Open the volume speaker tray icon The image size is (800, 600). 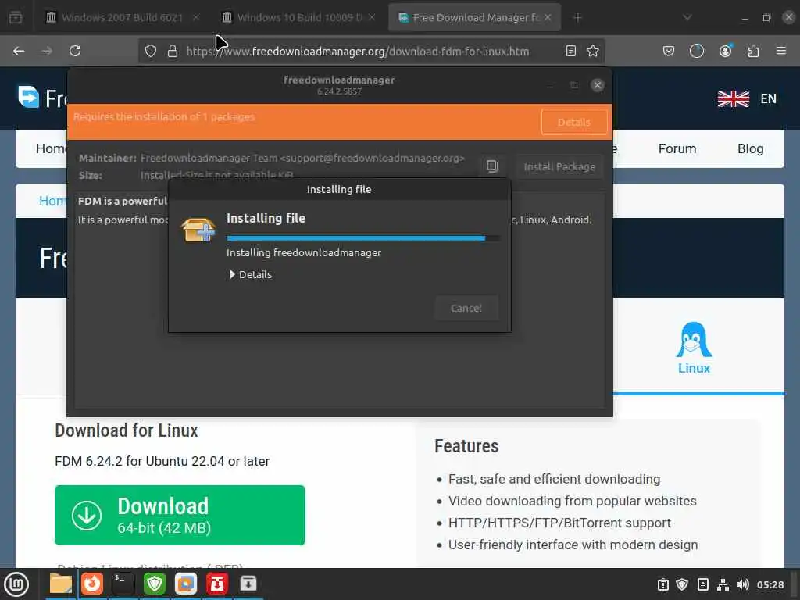pos(743,584)
